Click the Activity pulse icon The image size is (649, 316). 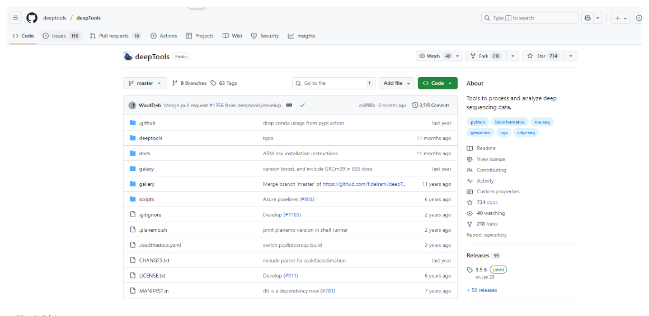(x=469, y=181)
